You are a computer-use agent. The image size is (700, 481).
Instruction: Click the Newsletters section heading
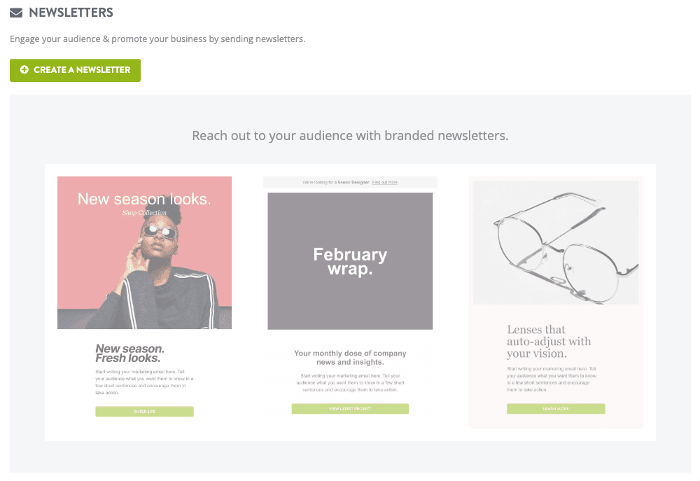[x=71, y=13]
